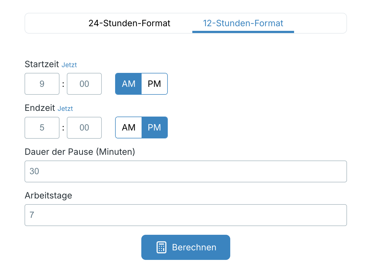Screen dimensions: 371x273
Task: Select the Endzeit hour field showing 5
Action: point(42,127)
